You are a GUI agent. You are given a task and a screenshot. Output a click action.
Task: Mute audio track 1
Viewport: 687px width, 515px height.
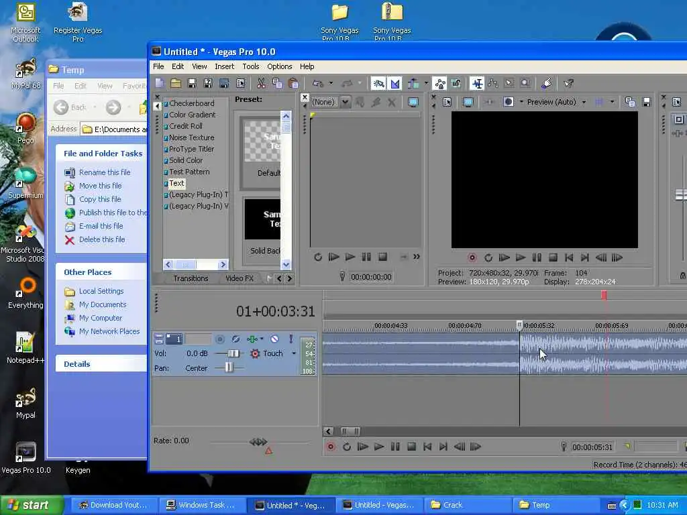274,339
